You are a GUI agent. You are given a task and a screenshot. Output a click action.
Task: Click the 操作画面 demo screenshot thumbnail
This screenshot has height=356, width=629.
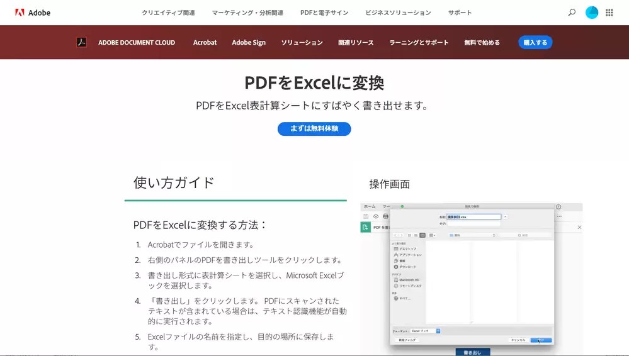[472, 279]
